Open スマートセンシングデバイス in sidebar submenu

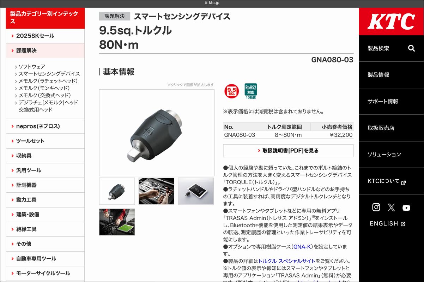pos(49,74)
